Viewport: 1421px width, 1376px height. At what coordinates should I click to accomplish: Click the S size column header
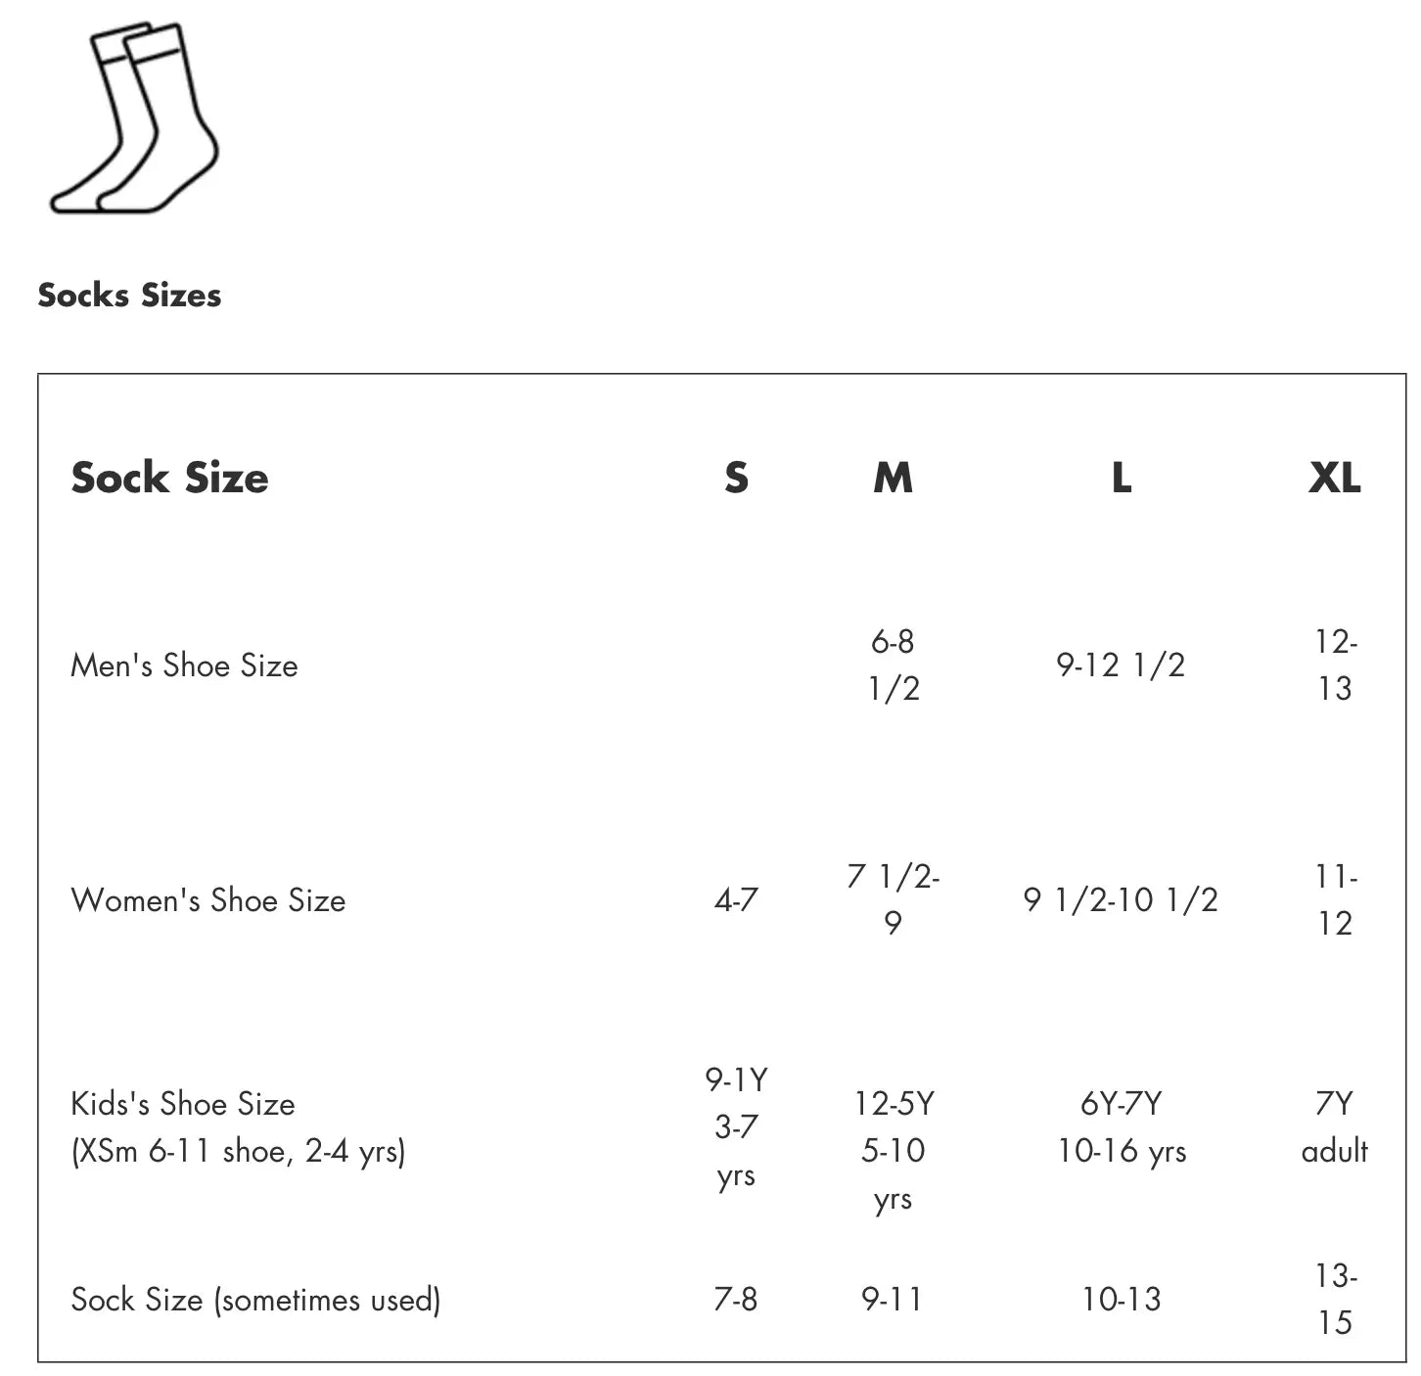click(x=736, y=478)
